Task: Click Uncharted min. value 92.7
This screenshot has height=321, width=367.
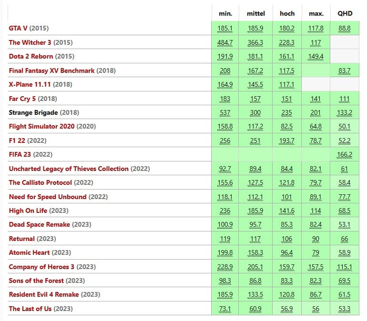Action: (225, 169)
